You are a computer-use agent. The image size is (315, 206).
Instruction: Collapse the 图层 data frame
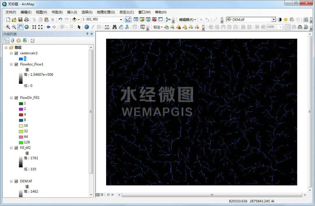tap(6, 48)
